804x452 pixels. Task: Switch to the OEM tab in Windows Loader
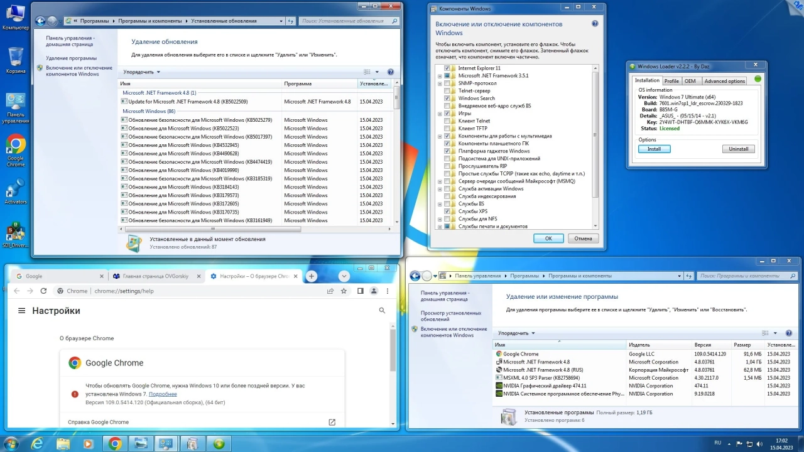point(690,81)
